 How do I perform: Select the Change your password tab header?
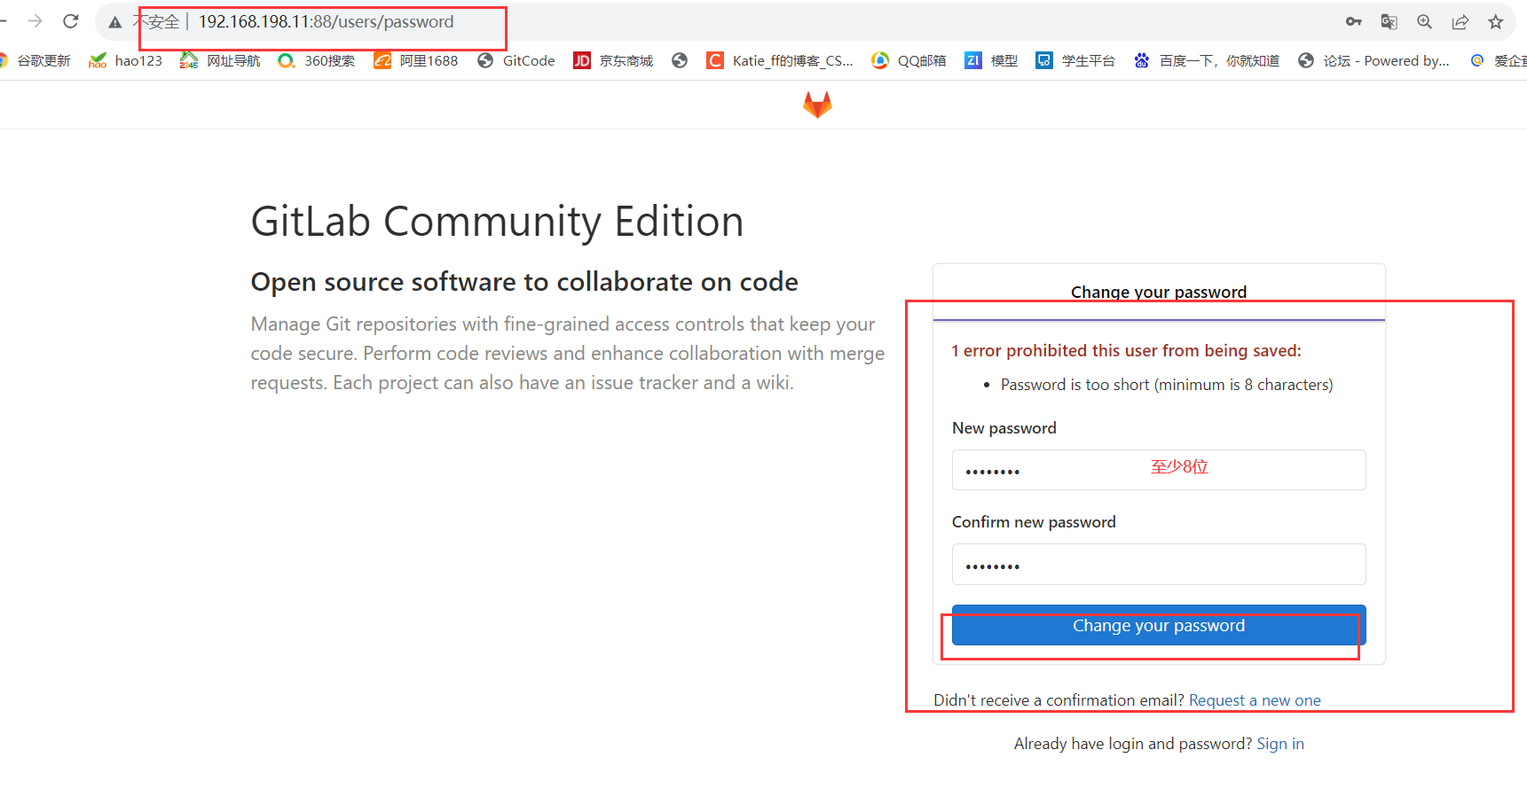1159,292
